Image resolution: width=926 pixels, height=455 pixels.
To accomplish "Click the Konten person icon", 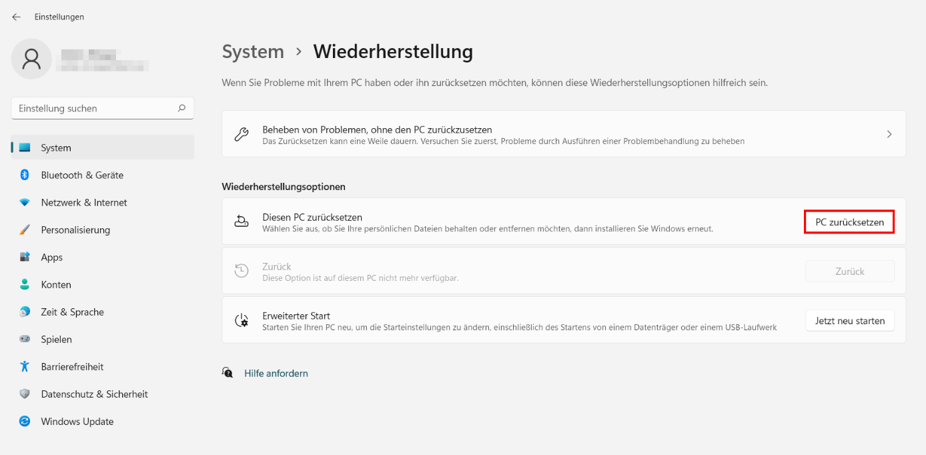I will (25, 284).
